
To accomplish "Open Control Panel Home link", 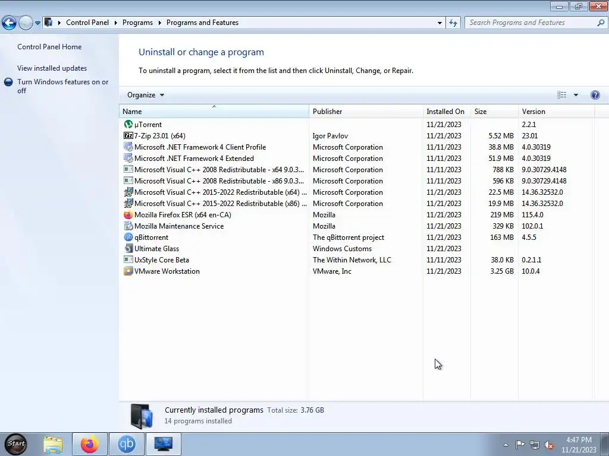I will click(49, 46).
